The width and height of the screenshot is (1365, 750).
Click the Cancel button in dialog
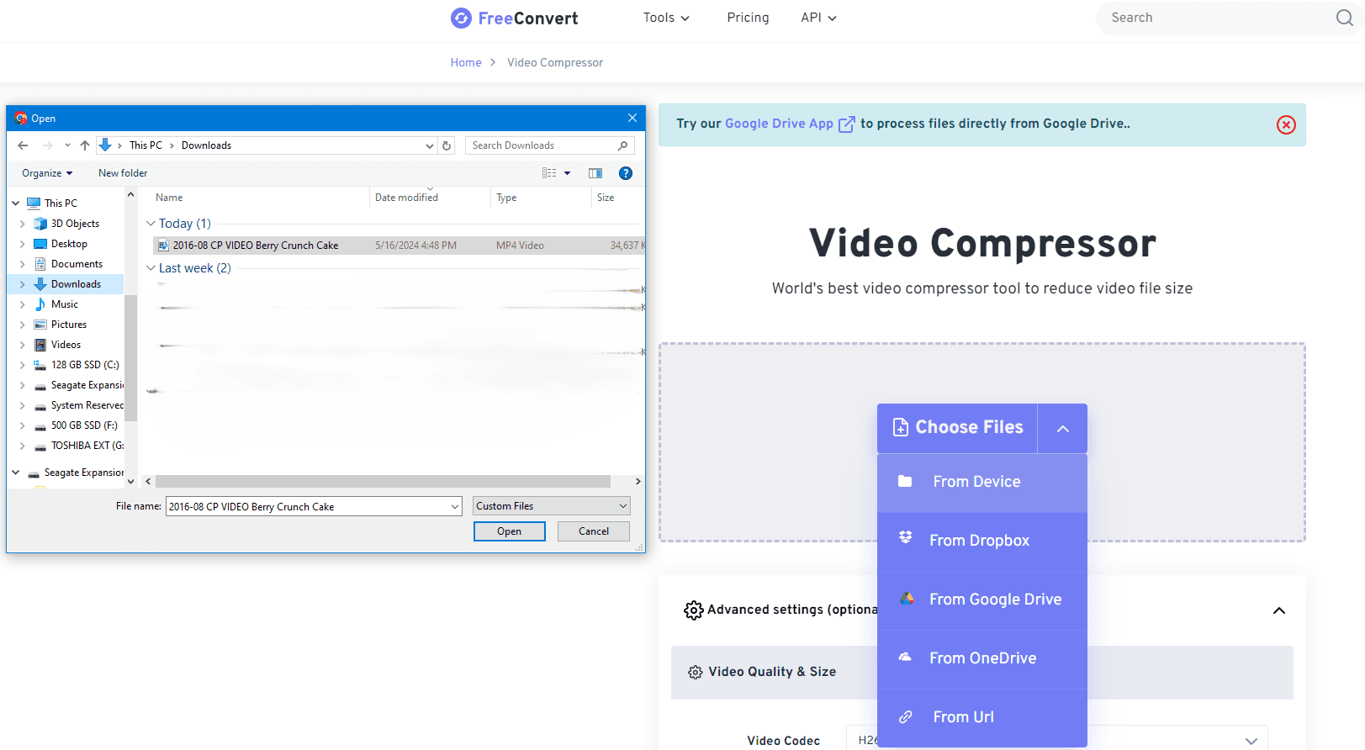pos(593,531)
